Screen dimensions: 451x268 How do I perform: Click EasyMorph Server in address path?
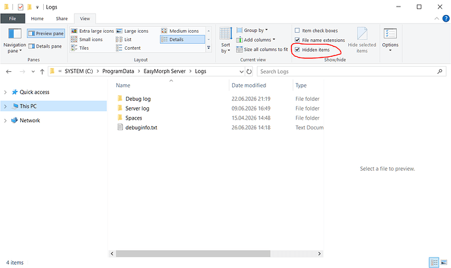[165, 71]
